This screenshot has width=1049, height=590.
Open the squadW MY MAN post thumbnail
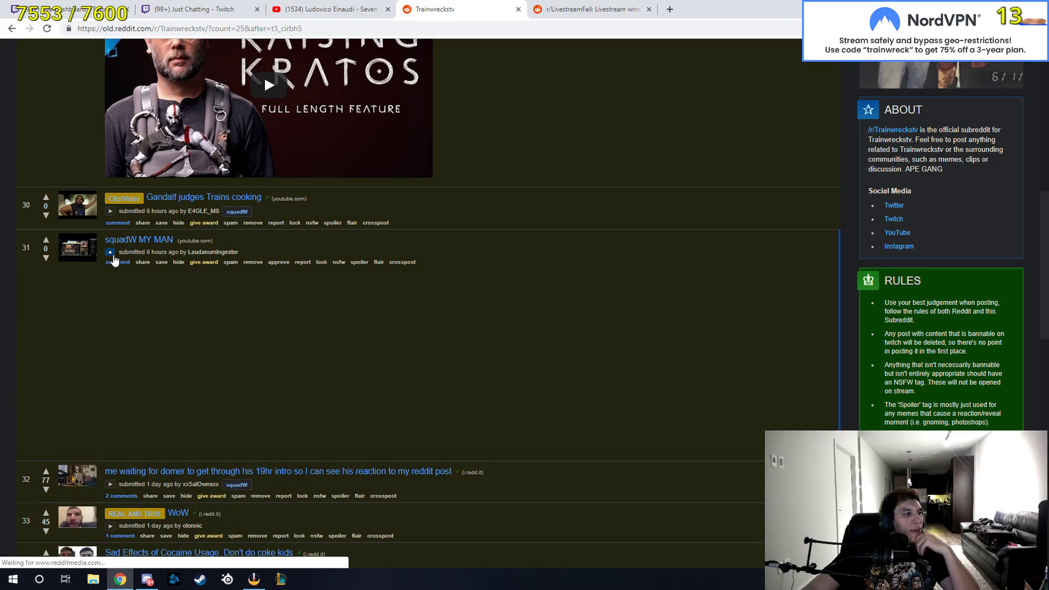(77, 247)
